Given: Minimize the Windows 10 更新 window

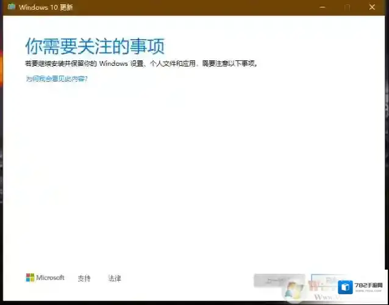Looking at the screenshot, I should coord(323,7).
